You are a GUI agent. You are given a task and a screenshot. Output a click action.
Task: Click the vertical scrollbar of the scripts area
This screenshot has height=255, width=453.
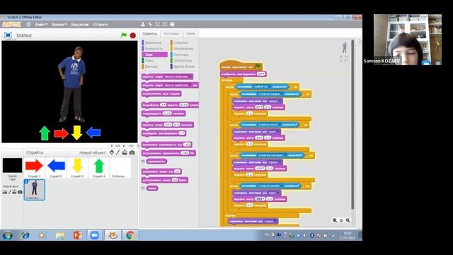tap(352, 125)
